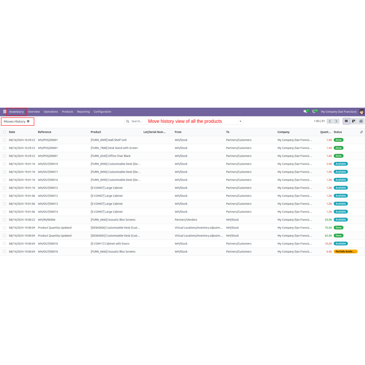Click Done badge on Wall Shelf Unit row
The width and height of the screenshot is (365, 365).
pyautogui.click(x=338, y=140)
